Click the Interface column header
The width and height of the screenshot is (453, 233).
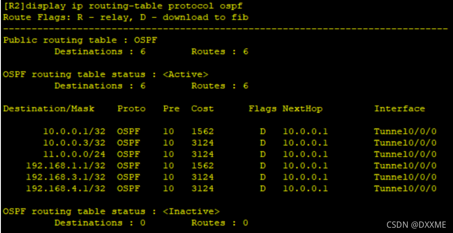(x=400, y=109)
